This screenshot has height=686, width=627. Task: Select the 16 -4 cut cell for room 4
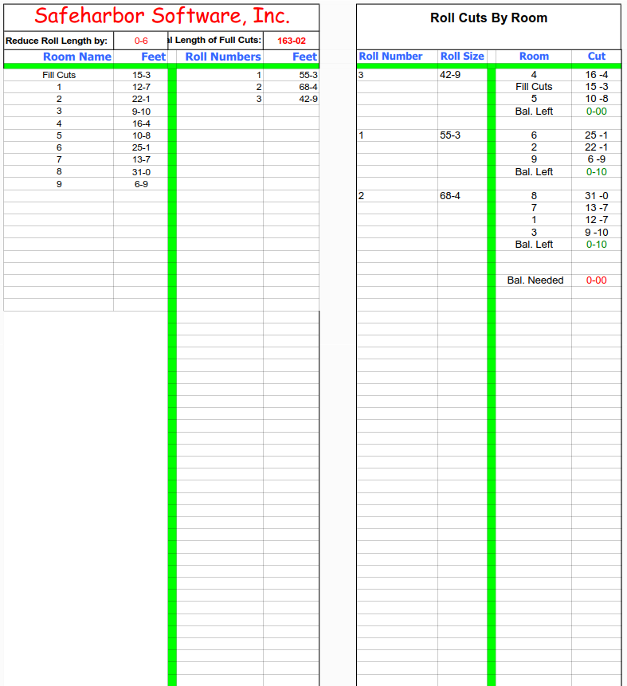click(x=596, y=75)
